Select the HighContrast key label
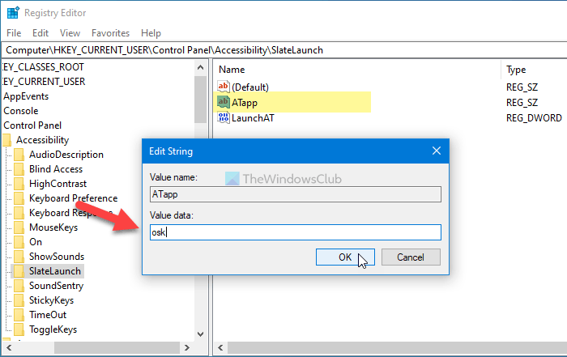Viewport: 567px width, 357px height. point(58,184)
